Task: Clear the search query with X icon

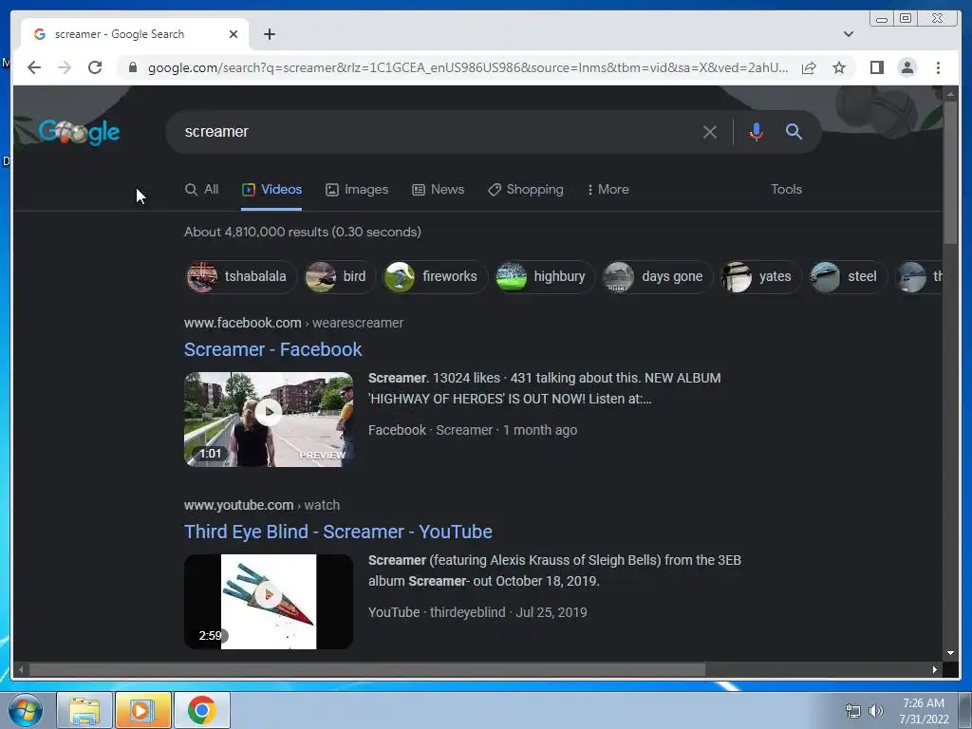Action: [710, 131]
